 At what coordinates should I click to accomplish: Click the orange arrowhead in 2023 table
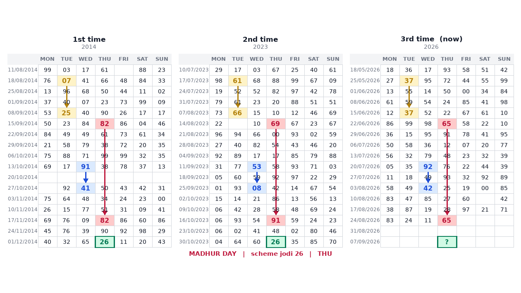[x=238, y=105]
